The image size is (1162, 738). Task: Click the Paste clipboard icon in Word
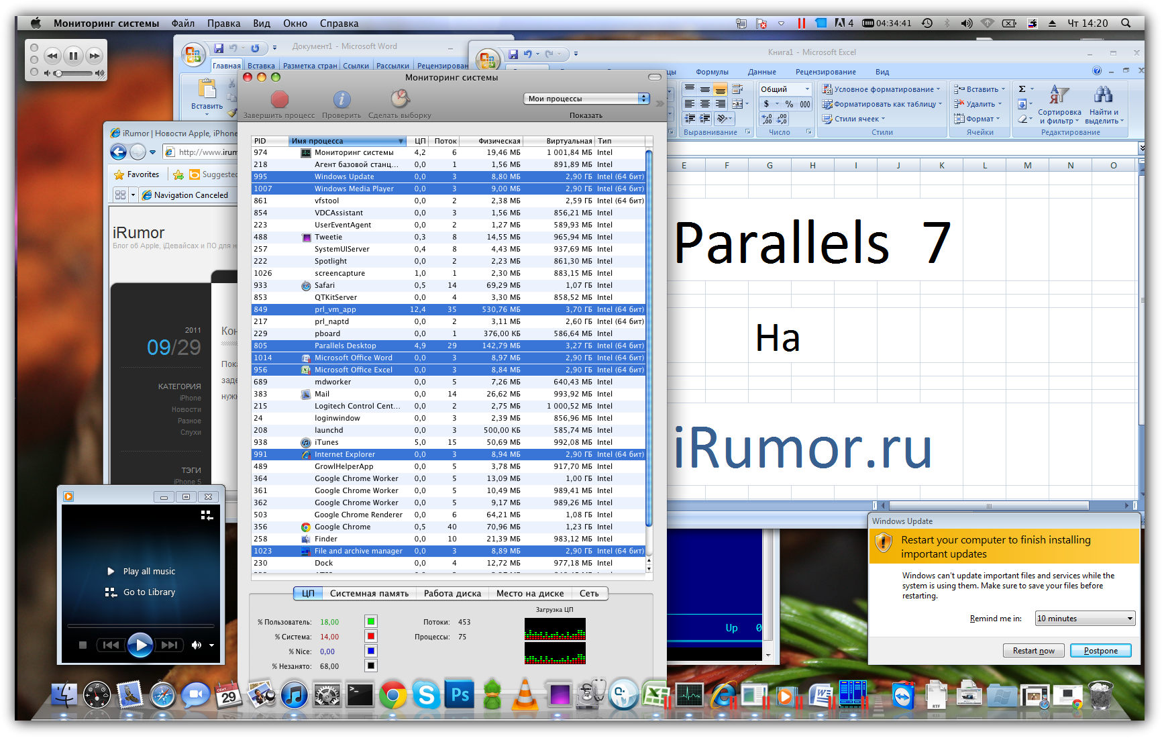(207, 89)
